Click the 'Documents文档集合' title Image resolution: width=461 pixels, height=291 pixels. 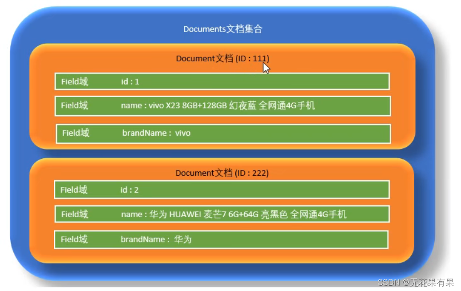click(222, 29)
